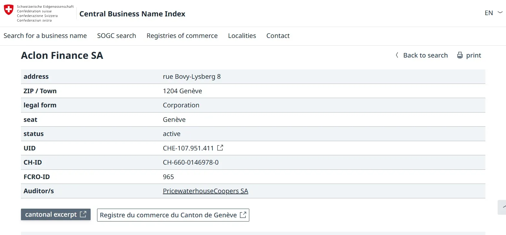This screenshot has width=506, height=235.
Task: Select Registries of commerce menu item
Action: (x=182, y=36)
